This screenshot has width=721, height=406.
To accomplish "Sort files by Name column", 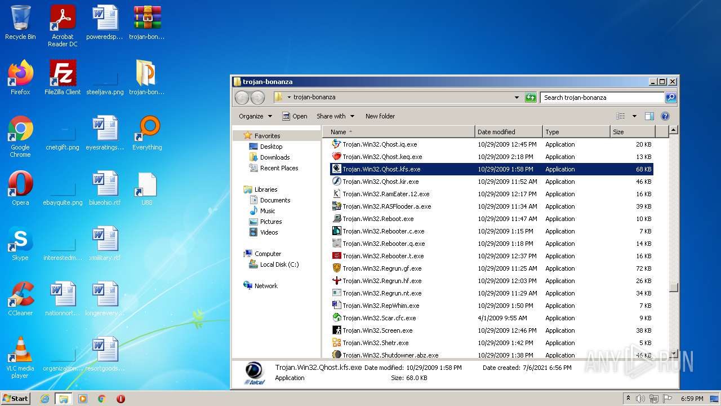I will click(399, 132).
